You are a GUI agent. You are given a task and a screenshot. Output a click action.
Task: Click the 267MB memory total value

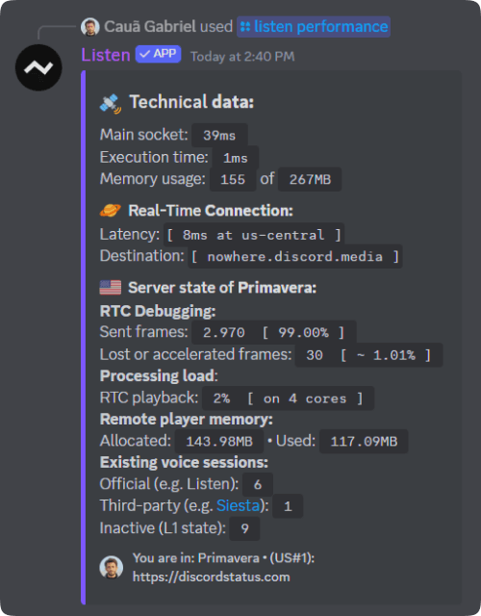click(x=310, y=180)
